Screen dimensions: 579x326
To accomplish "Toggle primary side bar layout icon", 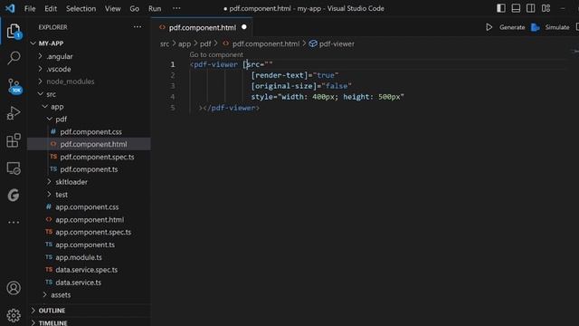I will [501, 8].
